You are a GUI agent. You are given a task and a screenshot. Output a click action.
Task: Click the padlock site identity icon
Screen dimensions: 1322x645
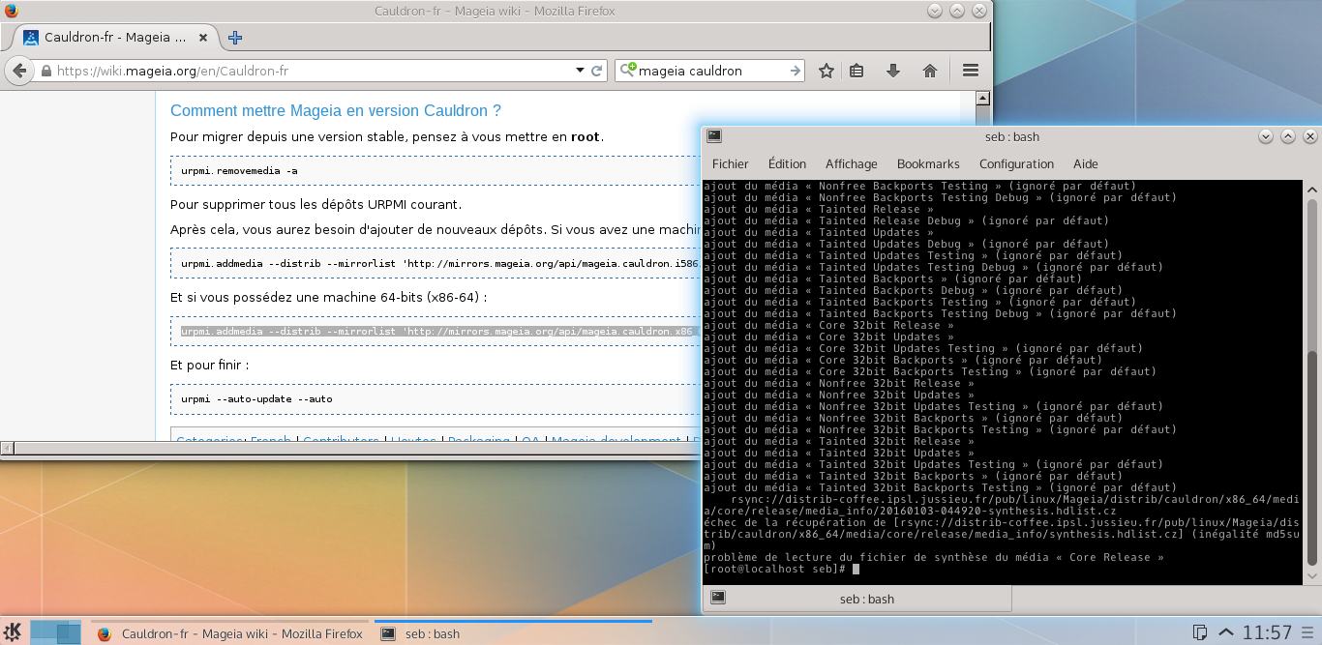click(45, 71)
